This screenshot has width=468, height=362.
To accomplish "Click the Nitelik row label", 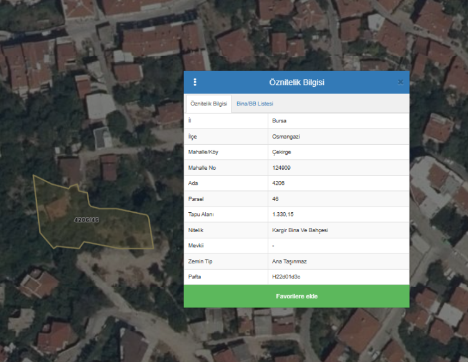I will pyautogui.click(x=196, y=230).
